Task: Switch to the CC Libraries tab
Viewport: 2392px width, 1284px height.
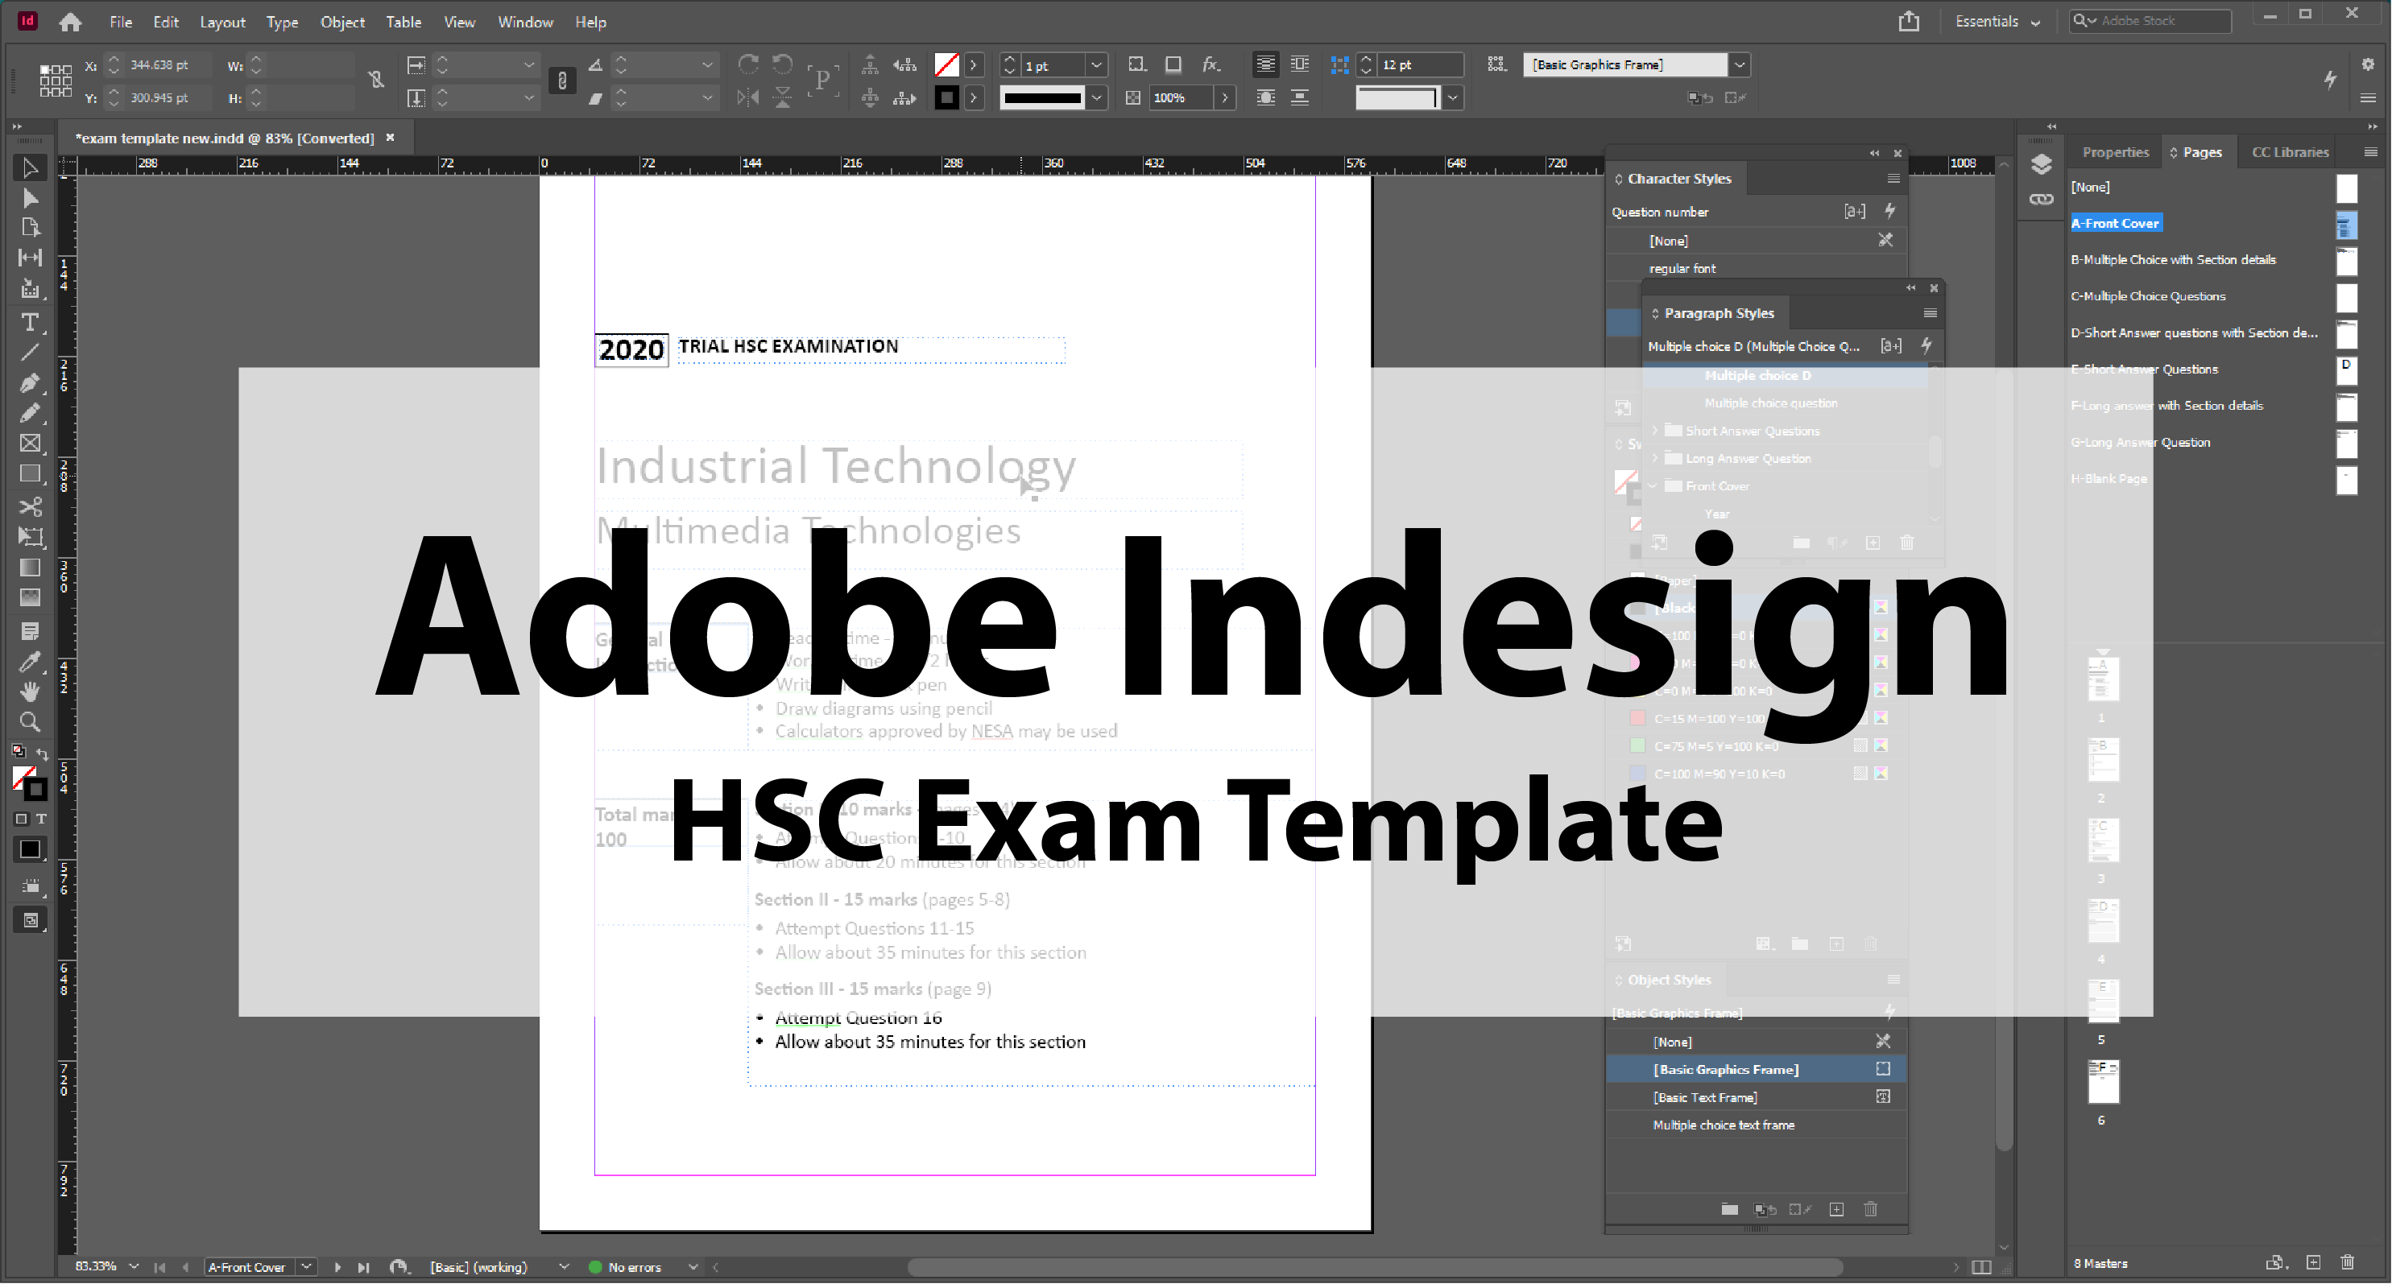Action: click(2289, 151)
